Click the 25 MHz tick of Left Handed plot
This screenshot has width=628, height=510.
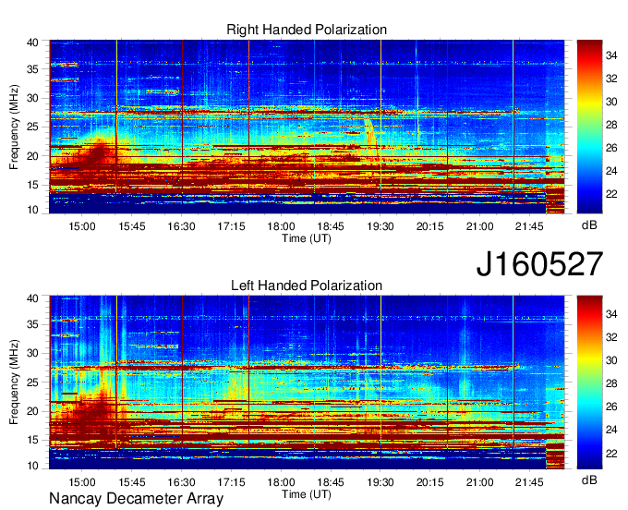pyautogui.click(x=32, y=382)
